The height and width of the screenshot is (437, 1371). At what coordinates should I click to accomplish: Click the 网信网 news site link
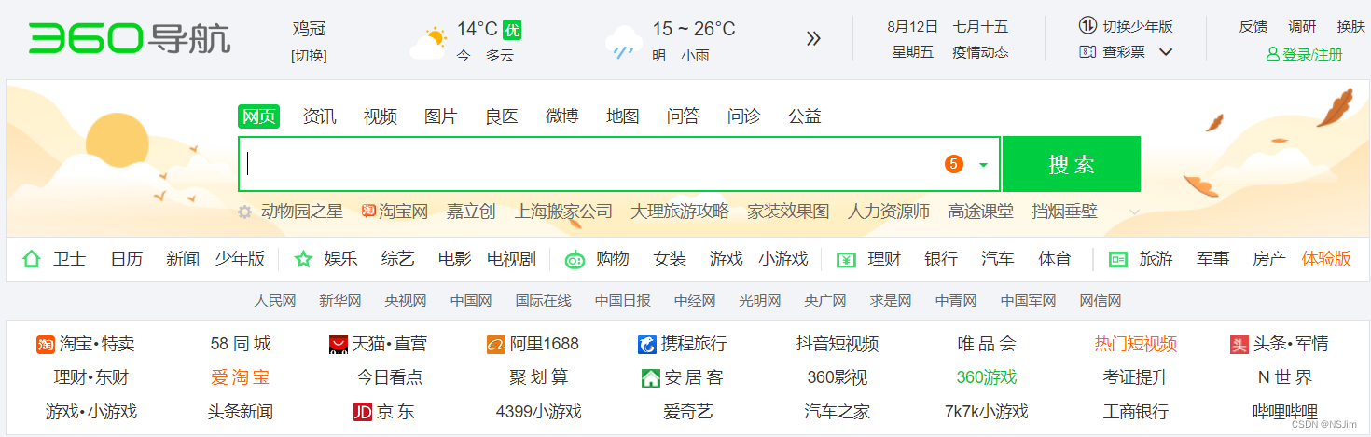point(1101,301)
